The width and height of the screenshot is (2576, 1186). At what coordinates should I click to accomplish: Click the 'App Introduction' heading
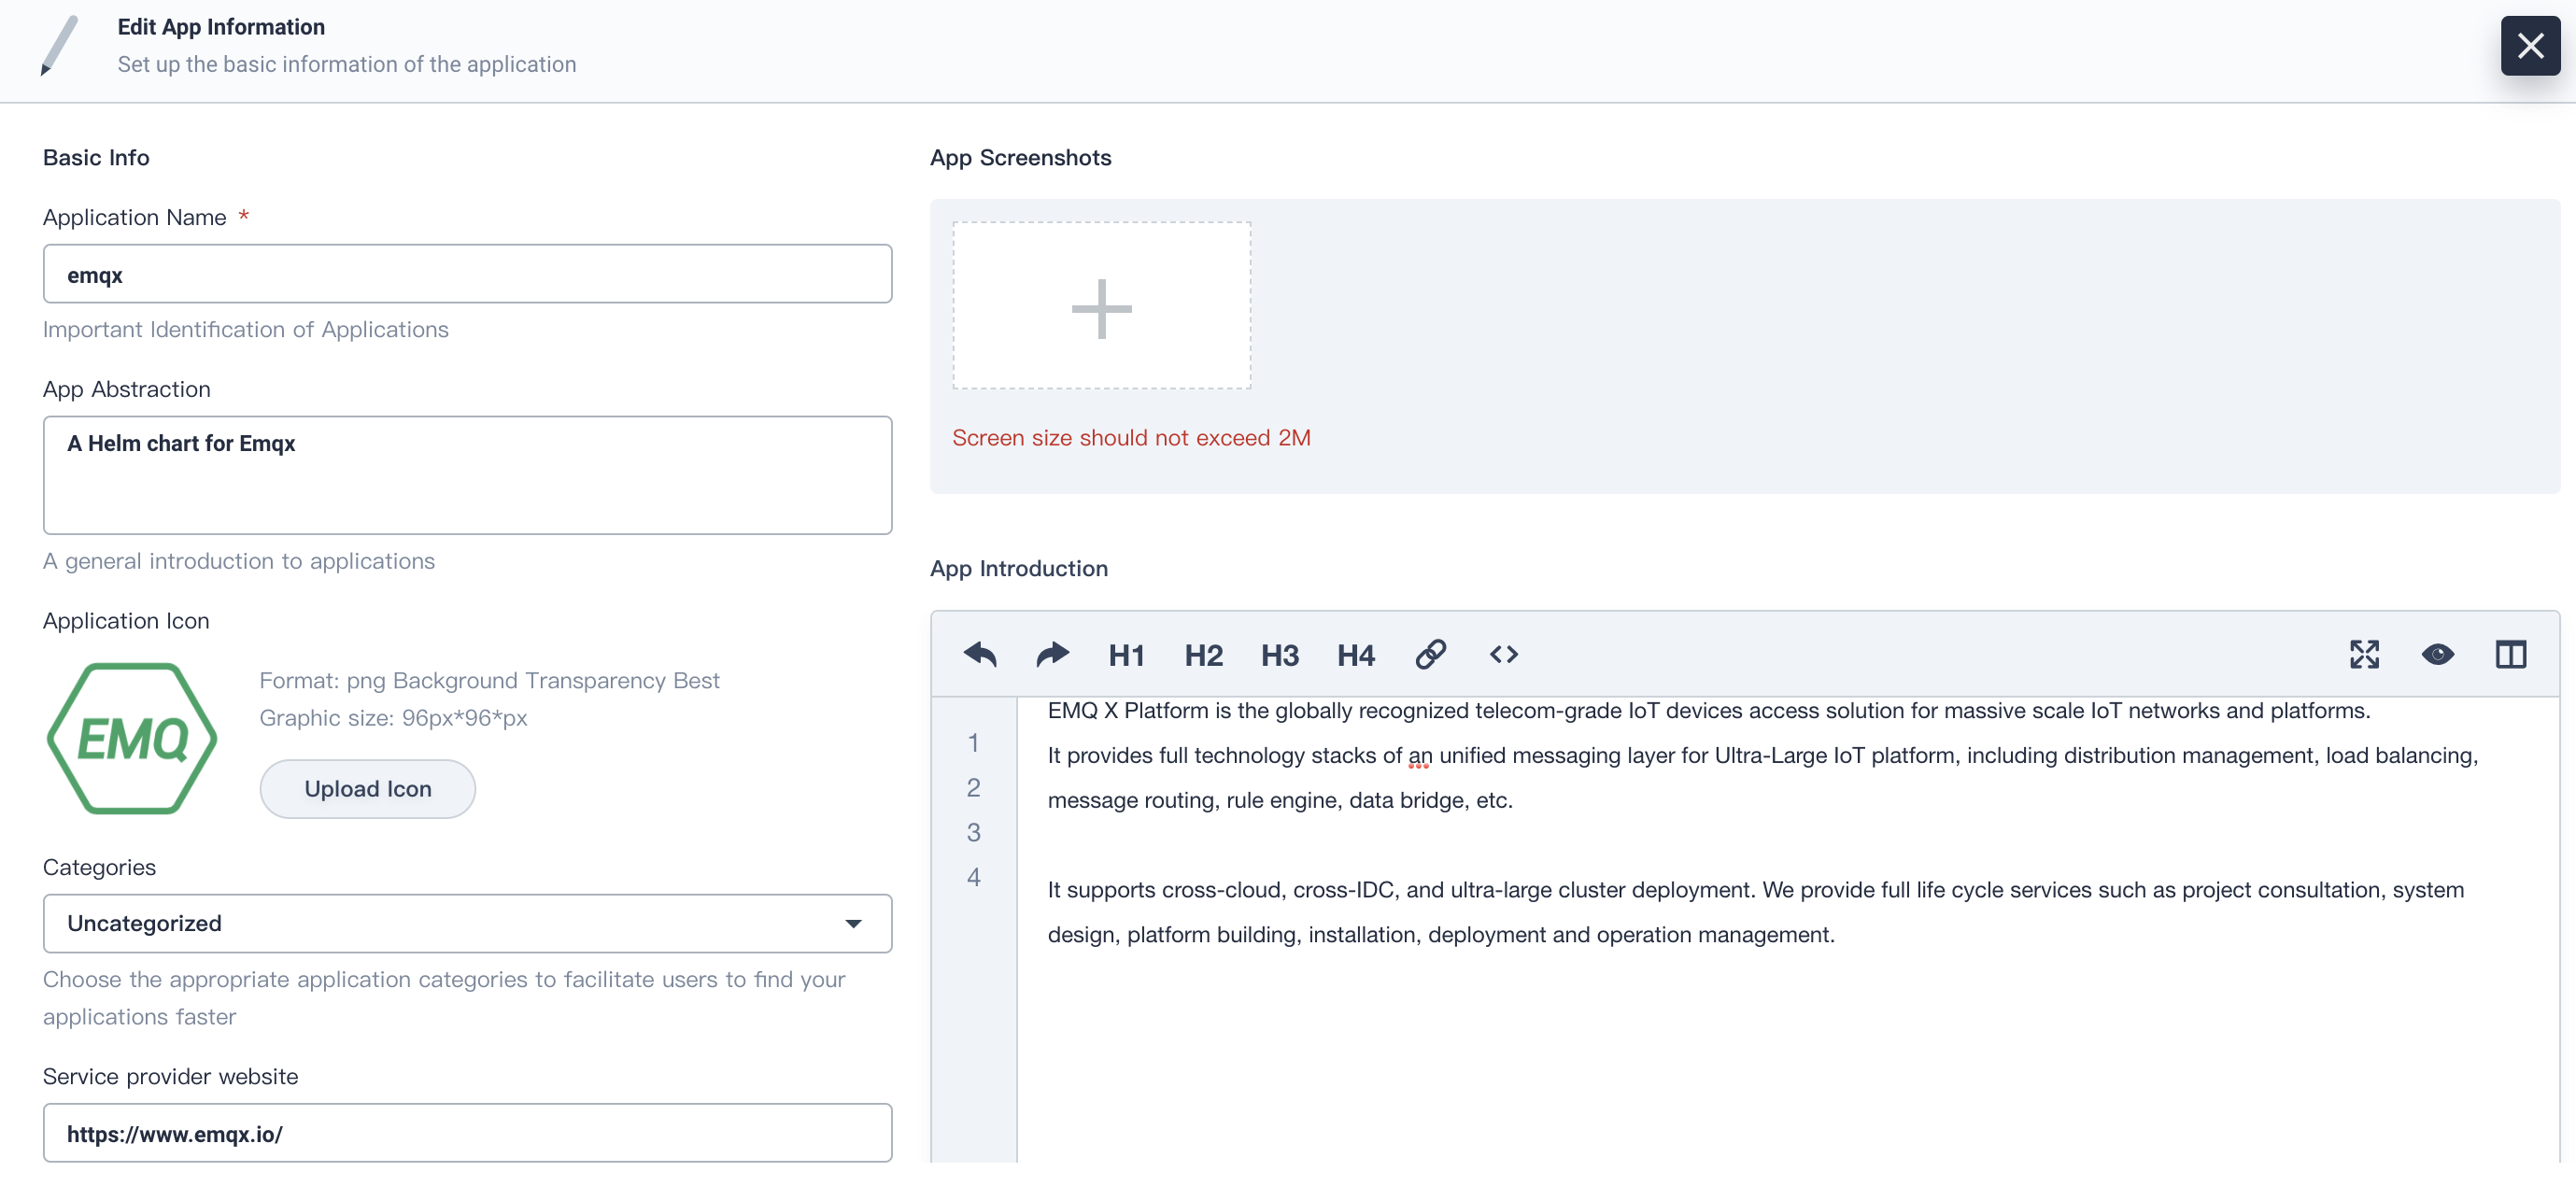(x=1019, y=568)
